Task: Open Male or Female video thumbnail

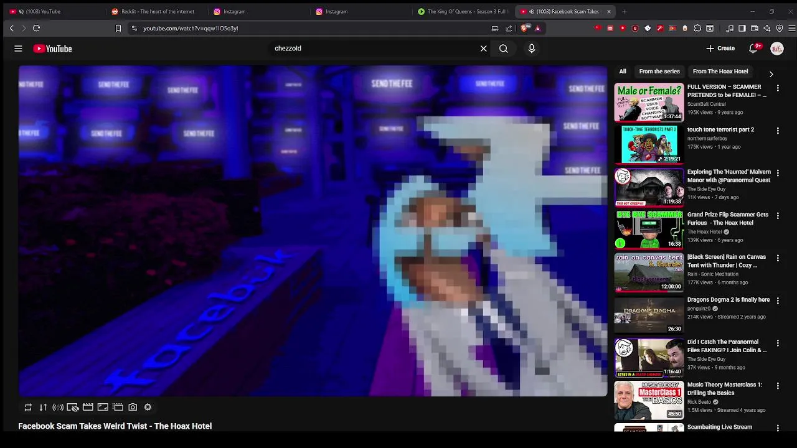Action: [x=649, y=102]
